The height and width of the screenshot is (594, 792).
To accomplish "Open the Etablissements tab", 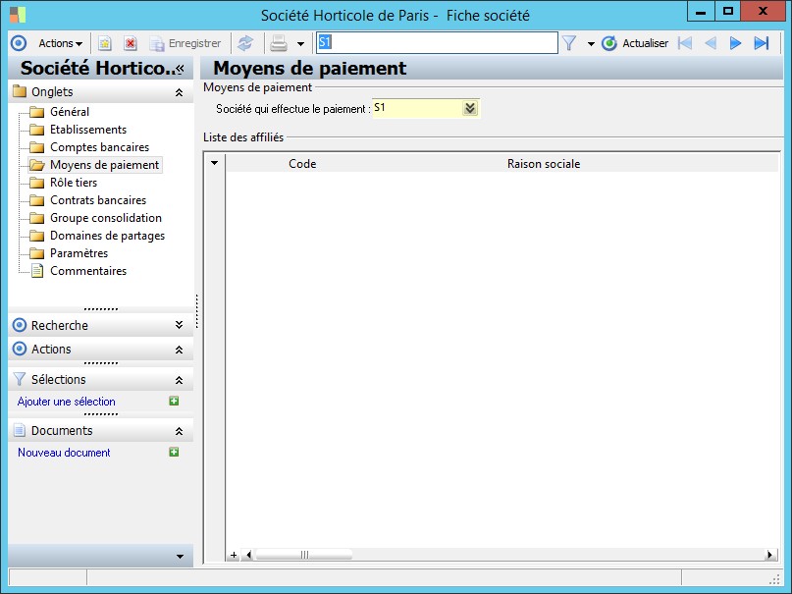I will coord(88,130).
